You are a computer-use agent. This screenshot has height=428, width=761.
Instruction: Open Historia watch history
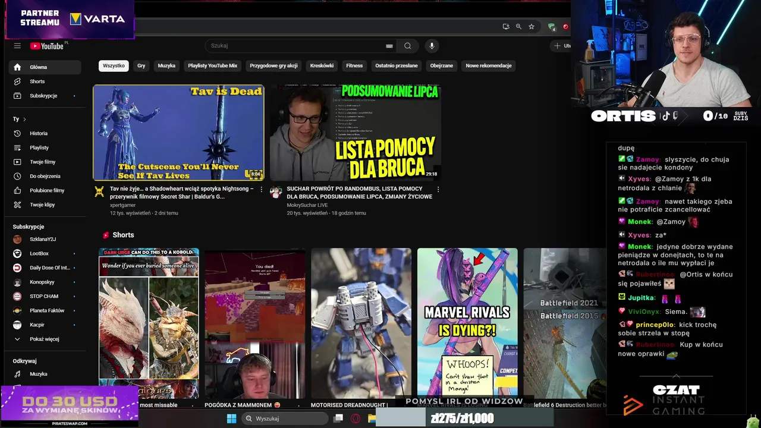(45, 133)
